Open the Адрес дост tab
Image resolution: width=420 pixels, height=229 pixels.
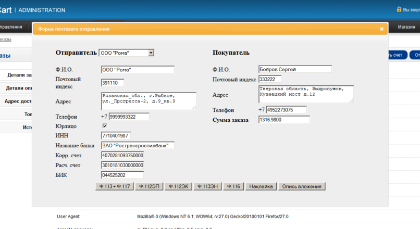(x=16, y=101)
